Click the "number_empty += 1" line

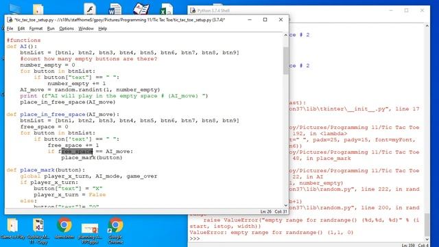[x=76, y=84]
